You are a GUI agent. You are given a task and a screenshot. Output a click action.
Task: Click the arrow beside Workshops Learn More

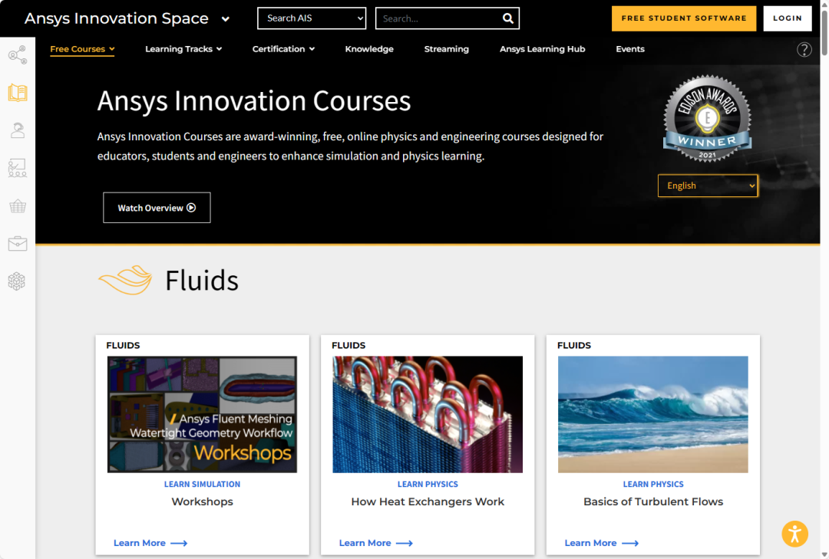pyautogui.click(x=179, y=543)
